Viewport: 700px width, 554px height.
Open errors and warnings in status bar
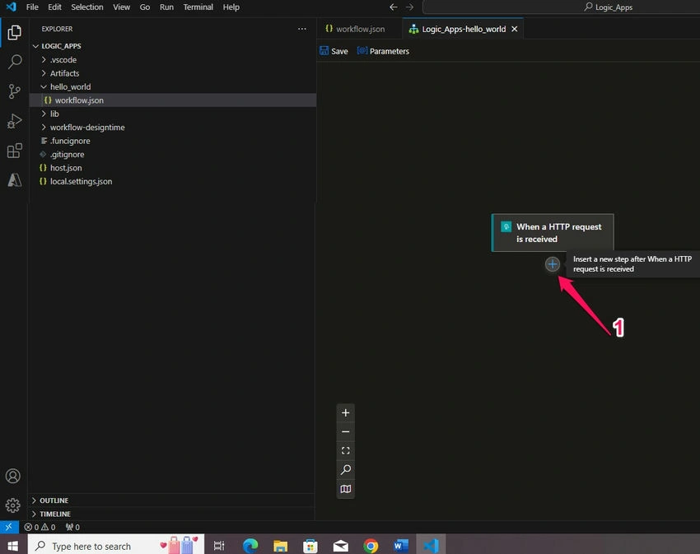pyautogui.click(x=40, y=527)
